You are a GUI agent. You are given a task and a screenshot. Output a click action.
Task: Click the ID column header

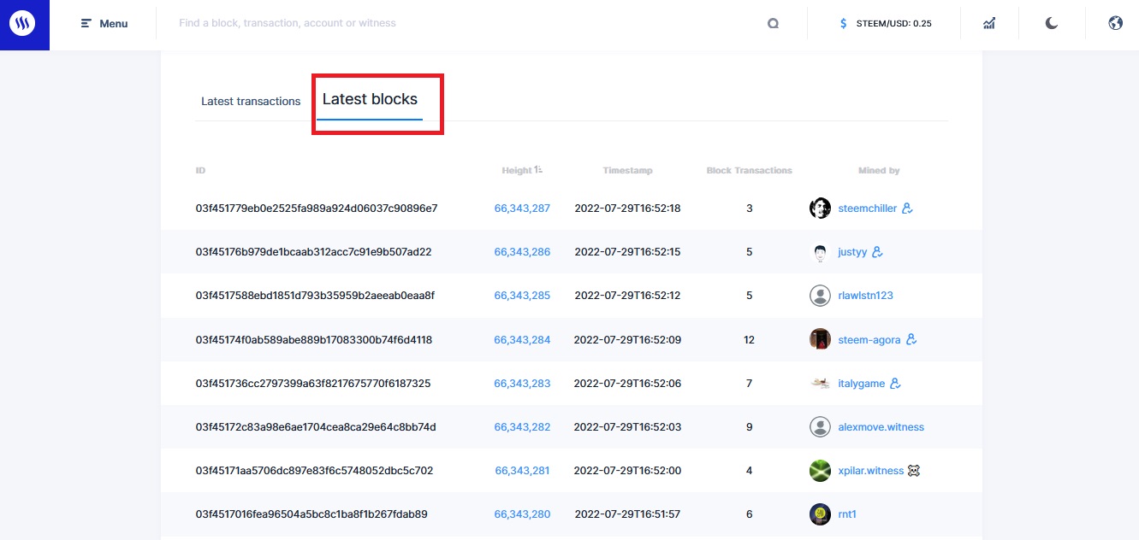tap(200, 170)
